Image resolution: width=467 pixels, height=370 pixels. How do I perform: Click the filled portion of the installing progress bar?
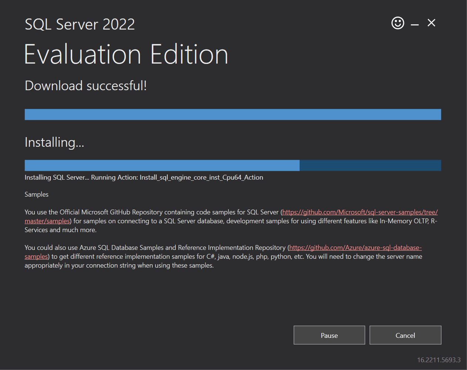click(x=162, y=166)
